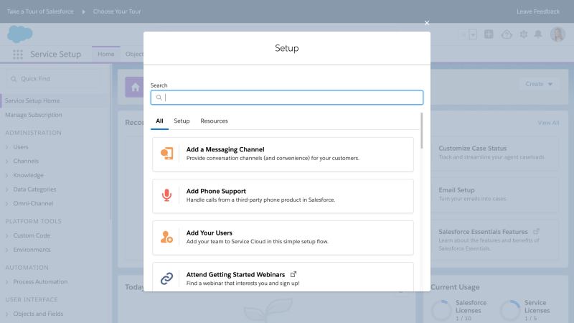
Task: Open Add Your Users card
Action: [283, 238]
